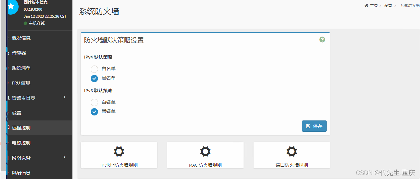Screen dimensions: 420x179
Task: Open 概况信息 in the sidebar
Action: [x=39, y=38]
